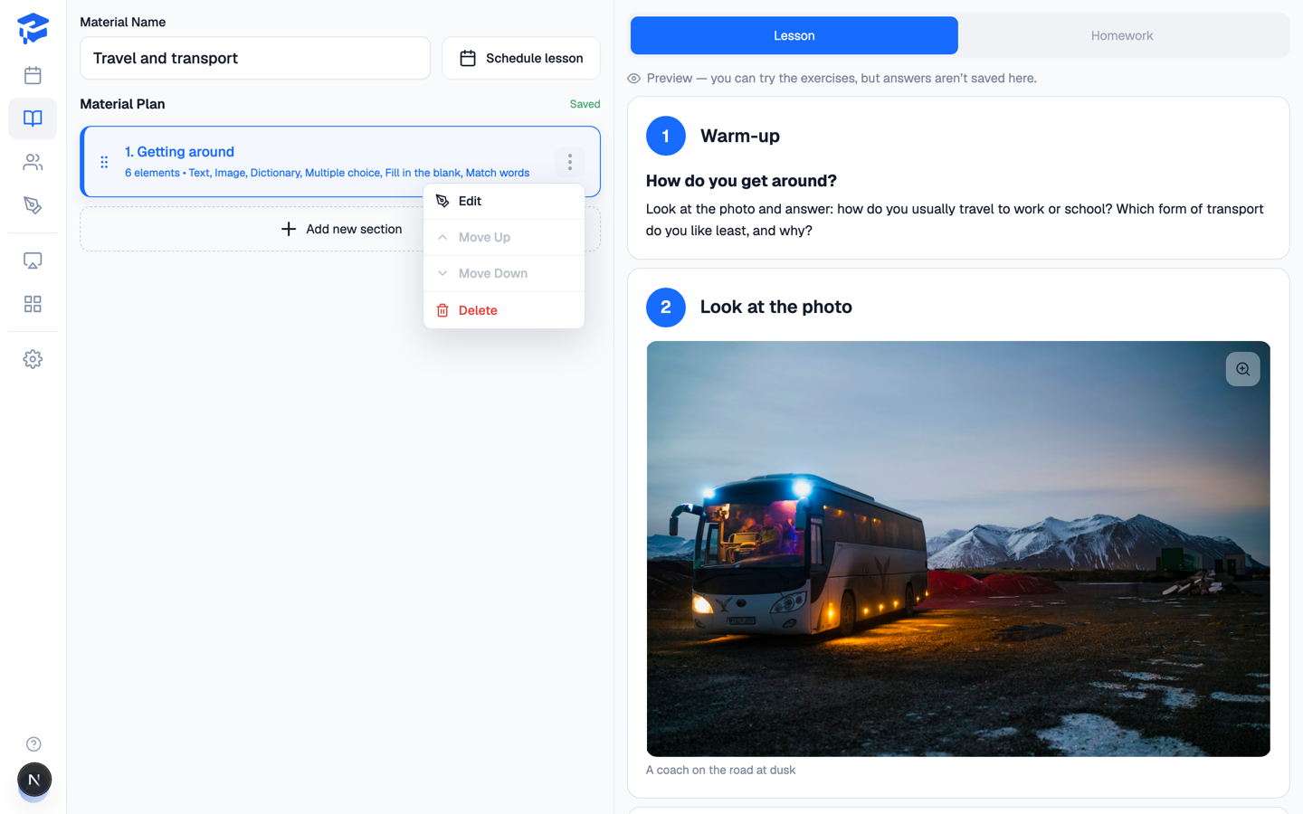Image resolution: width=1303 pixels, height=814 pixels.
Task: Click the step number 1 badge
Action: [666, 136]
